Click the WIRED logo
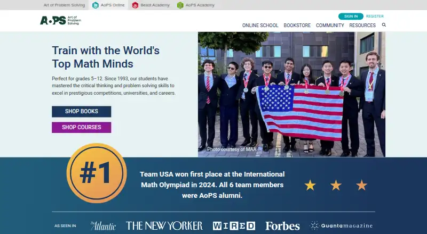427x234 pixels. coord(234,226)
